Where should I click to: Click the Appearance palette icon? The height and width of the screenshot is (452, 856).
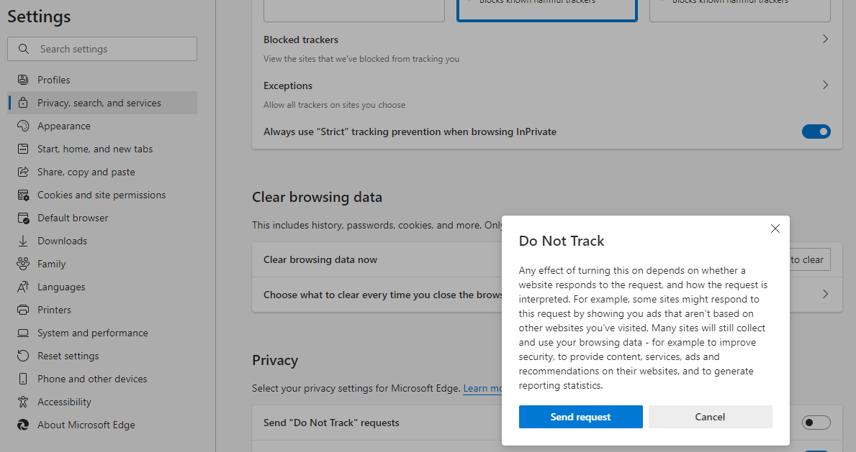coord(23,126)
